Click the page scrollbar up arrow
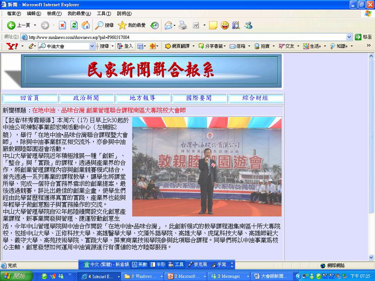Viewport: 375px width, 281px height. (x=371, y=56)
